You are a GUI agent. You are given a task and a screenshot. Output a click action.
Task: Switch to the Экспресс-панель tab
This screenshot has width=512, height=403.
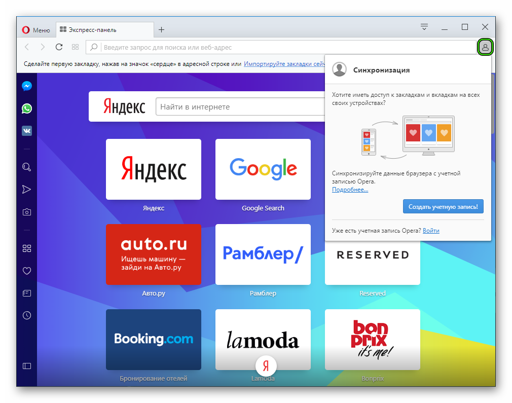coord(104,30)
